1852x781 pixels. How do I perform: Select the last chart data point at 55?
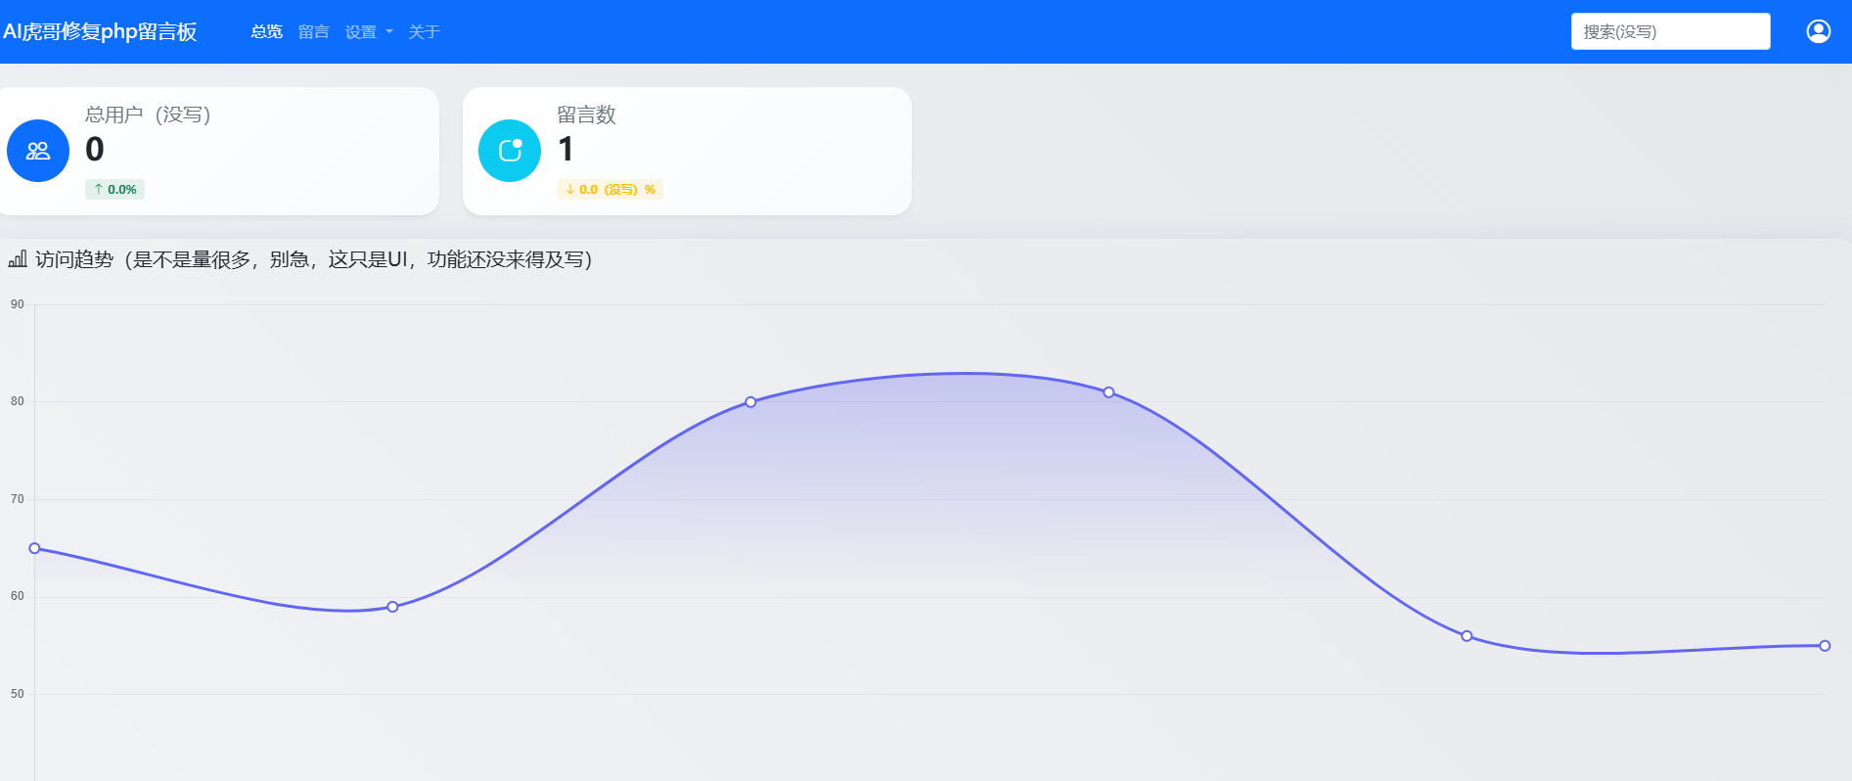[x=1825, y=646]
